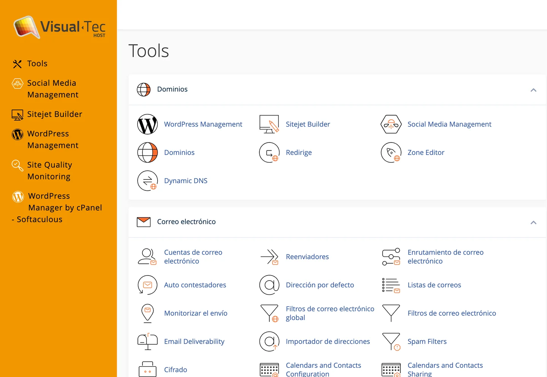Screen dimensions: 547x377
Task: Click the Zone Editor icon
Action: pos(391,152)
